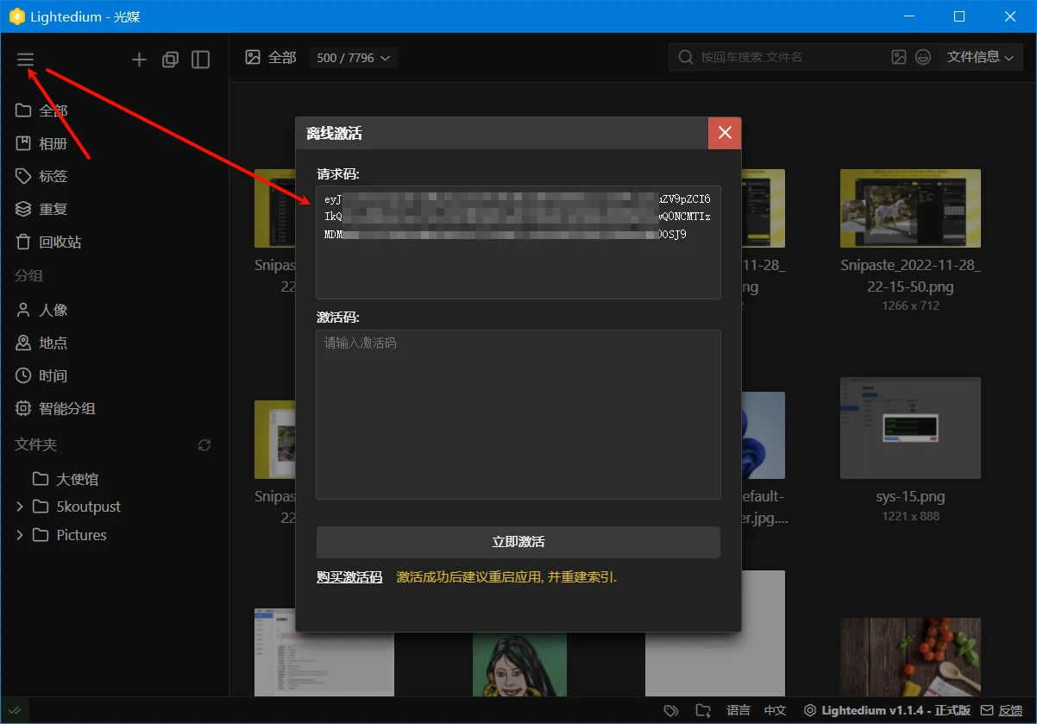The image size is (1037, 724).
Task: Click the tags icon in status bar
Action: pyautogui.click(x=671, y=710)
